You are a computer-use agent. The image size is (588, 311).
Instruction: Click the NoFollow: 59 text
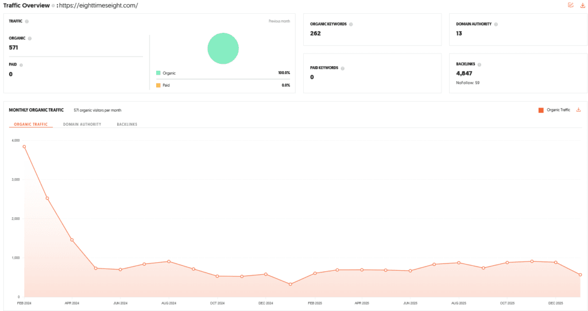(x=467, y=83)
